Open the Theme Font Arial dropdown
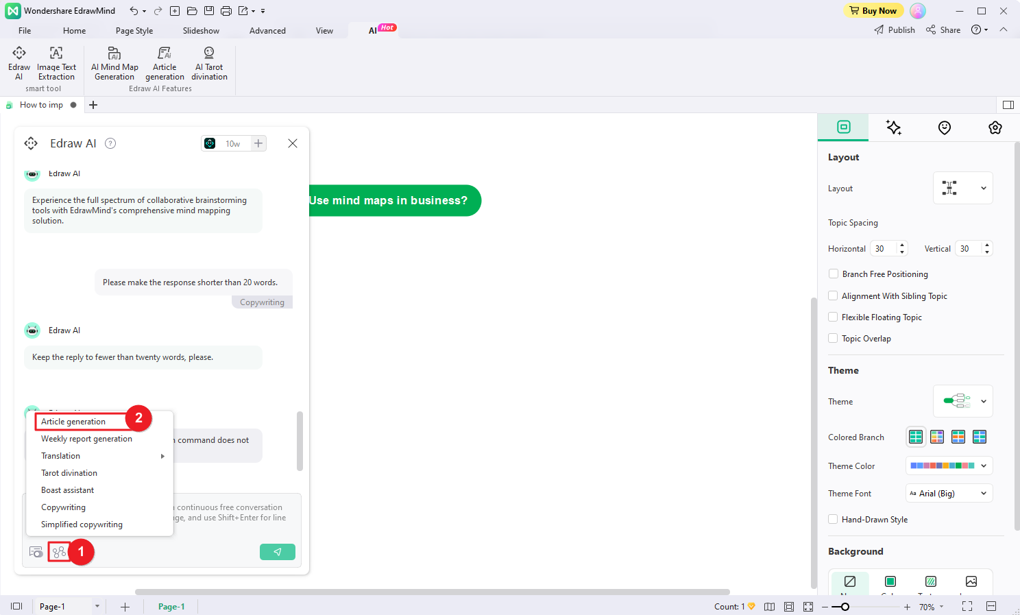1020x615 pixels. pos(949,493)
